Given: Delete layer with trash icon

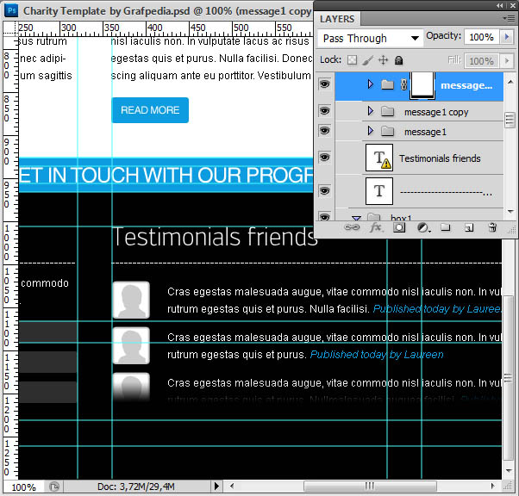Looking at the screenshot, I should tap(492, 227).
